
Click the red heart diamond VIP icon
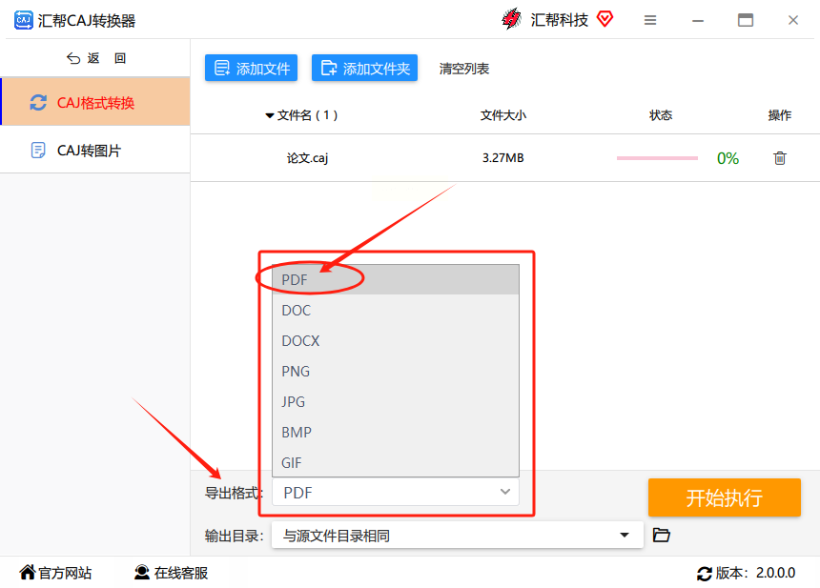[605, 19]
